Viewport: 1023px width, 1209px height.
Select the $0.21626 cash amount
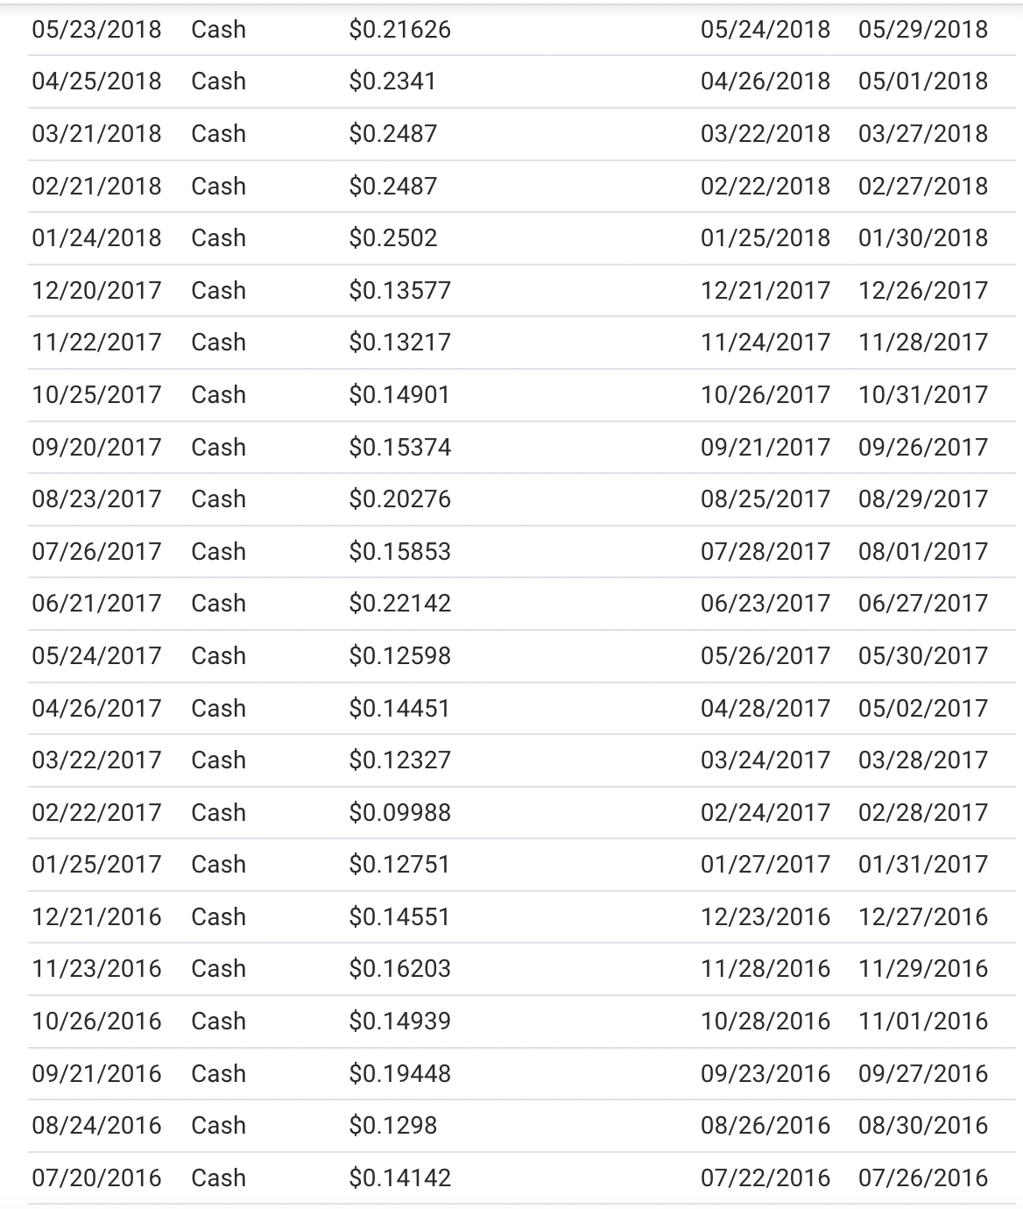pyautogui.click(x=399, y=30)
